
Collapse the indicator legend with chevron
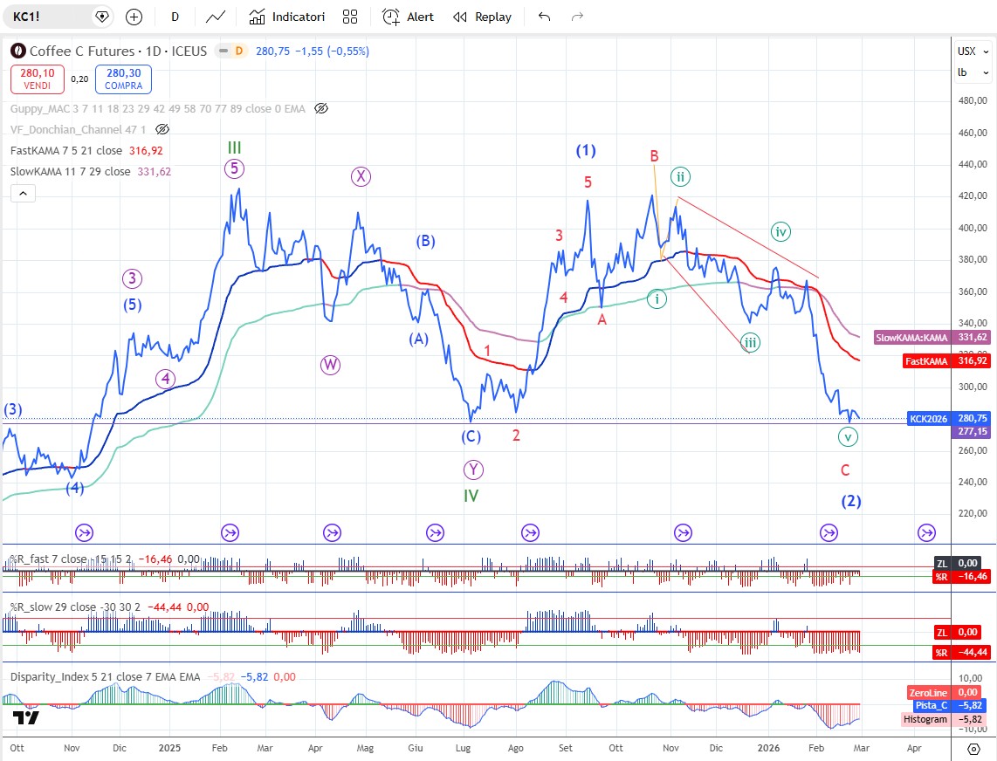click(24, 194)
